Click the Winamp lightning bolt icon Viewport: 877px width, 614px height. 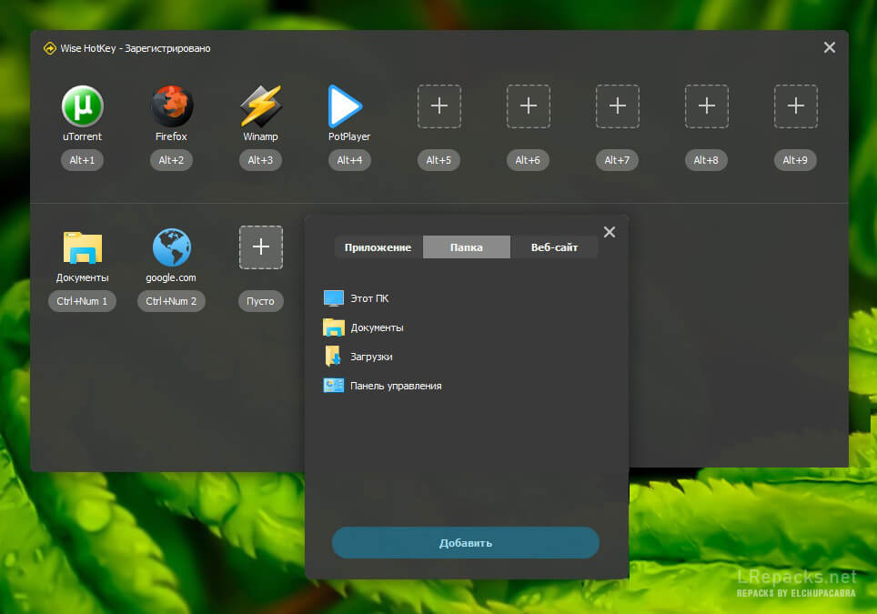click(260, 106)
